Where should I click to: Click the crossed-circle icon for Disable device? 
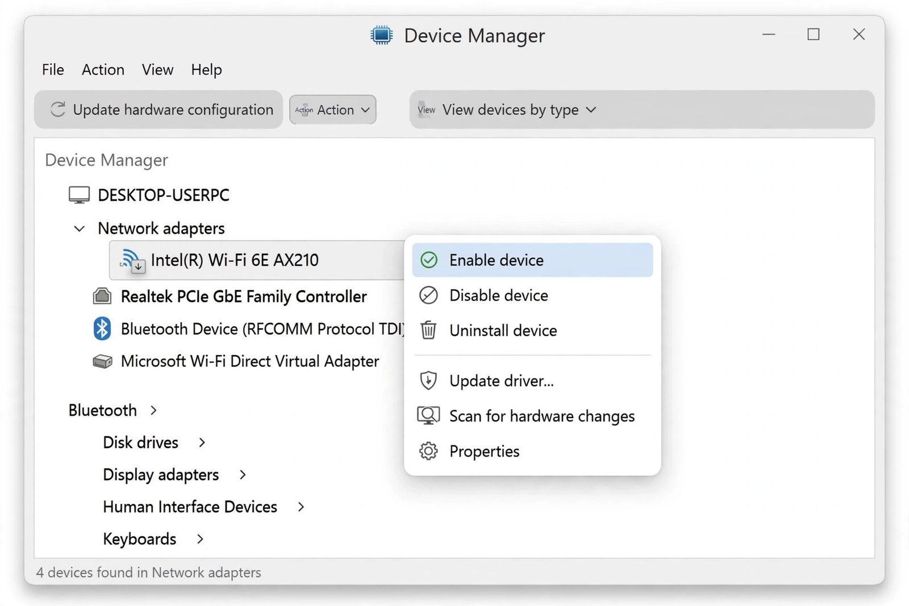coord(428,295)
